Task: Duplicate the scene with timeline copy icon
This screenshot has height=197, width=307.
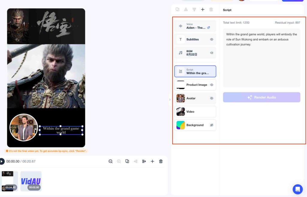Action: click(x=127, y=161)
